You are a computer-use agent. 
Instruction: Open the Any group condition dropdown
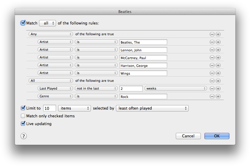51,34
